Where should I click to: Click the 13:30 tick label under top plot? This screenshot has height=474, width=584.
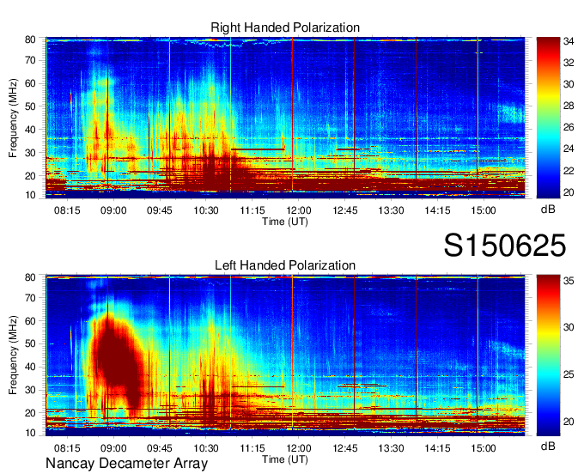pos(391,210)
